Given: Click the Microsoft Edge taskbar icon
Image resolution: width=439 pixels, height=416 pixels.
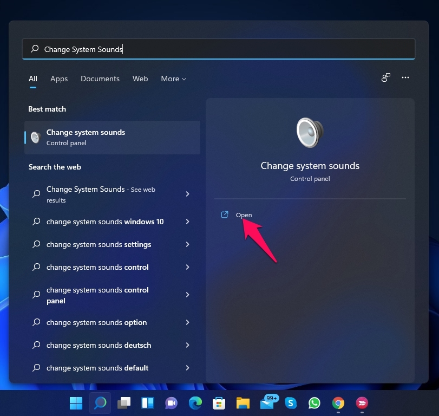Looking at the screenshot, I should 195,403.
